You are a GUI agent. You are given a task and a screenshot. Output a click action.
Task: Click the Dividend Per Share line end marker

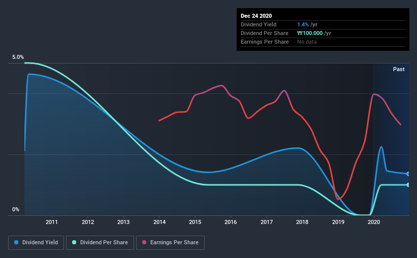(408, 185)
